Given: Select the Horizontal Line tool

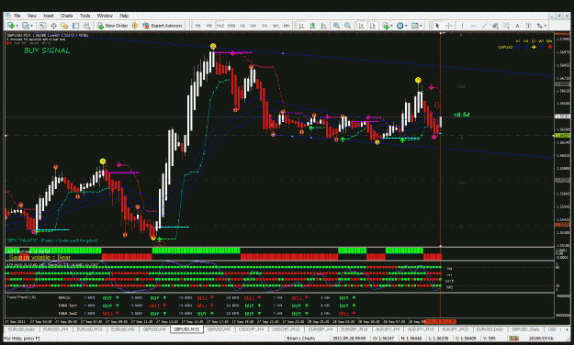Looking at the screenshot, I should tap(473, 26).
